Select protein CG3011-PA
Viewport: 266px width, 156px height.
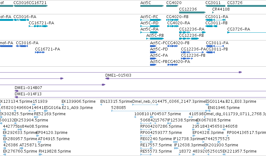[215, 46]
